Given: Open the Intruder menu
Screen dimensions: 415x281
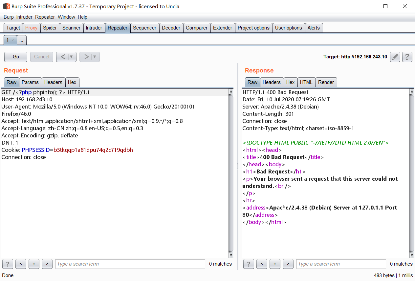Looking at the screenshot, I should click(x=25, y=17).
